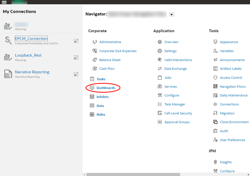Open action menu beside EPCM_Connection
This screenshot has height=176, width=250.
pyautogui.click(x=76, y=40)
